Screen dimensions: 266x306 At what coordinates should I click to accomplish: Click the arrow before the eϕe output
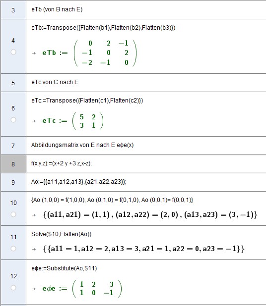(34, 289)
